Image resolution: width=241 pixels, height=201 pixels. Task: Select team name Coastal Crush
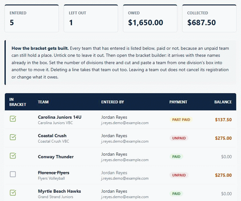coord(52,136)
